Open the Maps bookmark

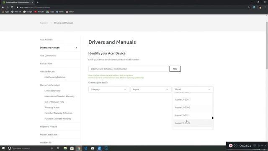pos(50,12)
